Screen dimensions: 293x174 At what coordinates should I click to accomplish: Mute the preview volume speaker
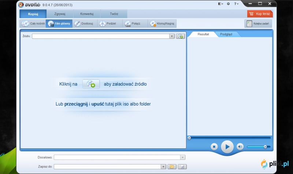[x=240, y=147]
